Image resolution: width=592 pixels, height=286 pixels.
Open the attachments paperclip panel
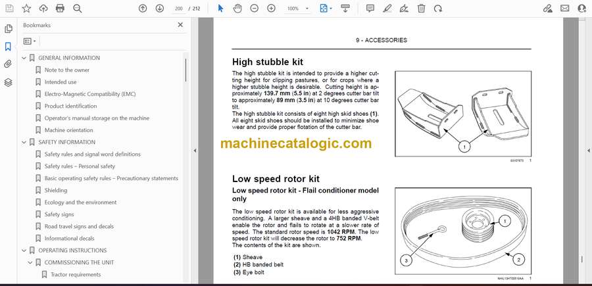8,64
